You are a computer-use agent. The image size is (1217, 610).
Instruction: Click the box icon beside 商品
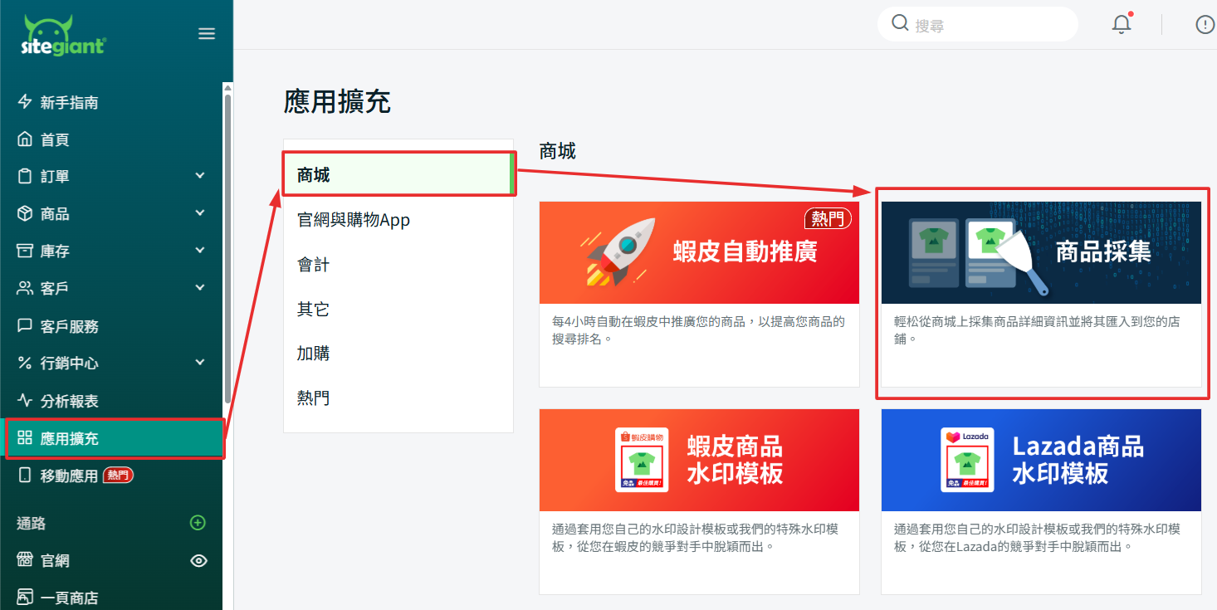[25, 213]
